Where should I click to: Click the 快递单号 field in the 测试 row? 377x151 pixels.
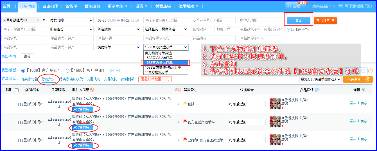(x=247, y=104)
